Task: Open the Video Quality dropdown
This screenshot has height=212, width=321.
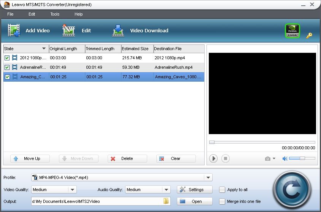Action: pos(72,190)
